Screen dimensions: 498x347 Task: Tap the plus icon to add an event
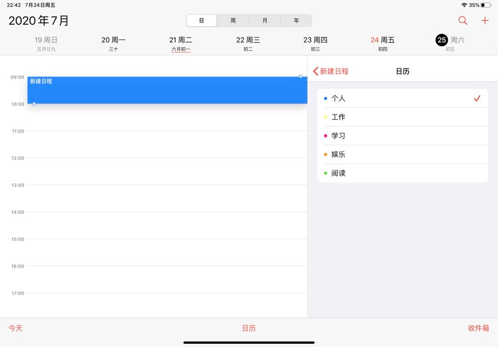(x=485, y=21)
